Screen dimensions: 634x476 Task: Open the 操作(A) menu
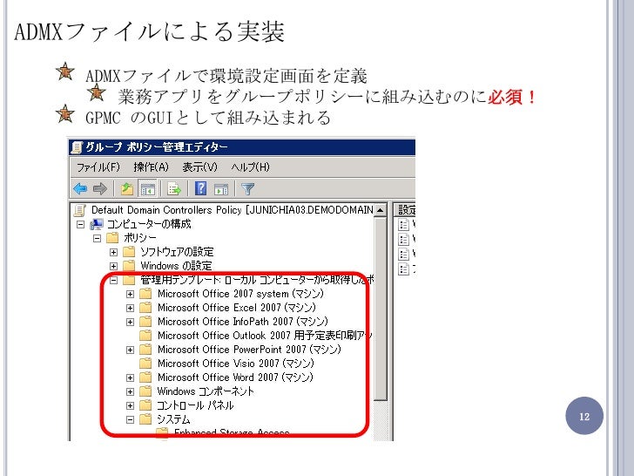151,167
